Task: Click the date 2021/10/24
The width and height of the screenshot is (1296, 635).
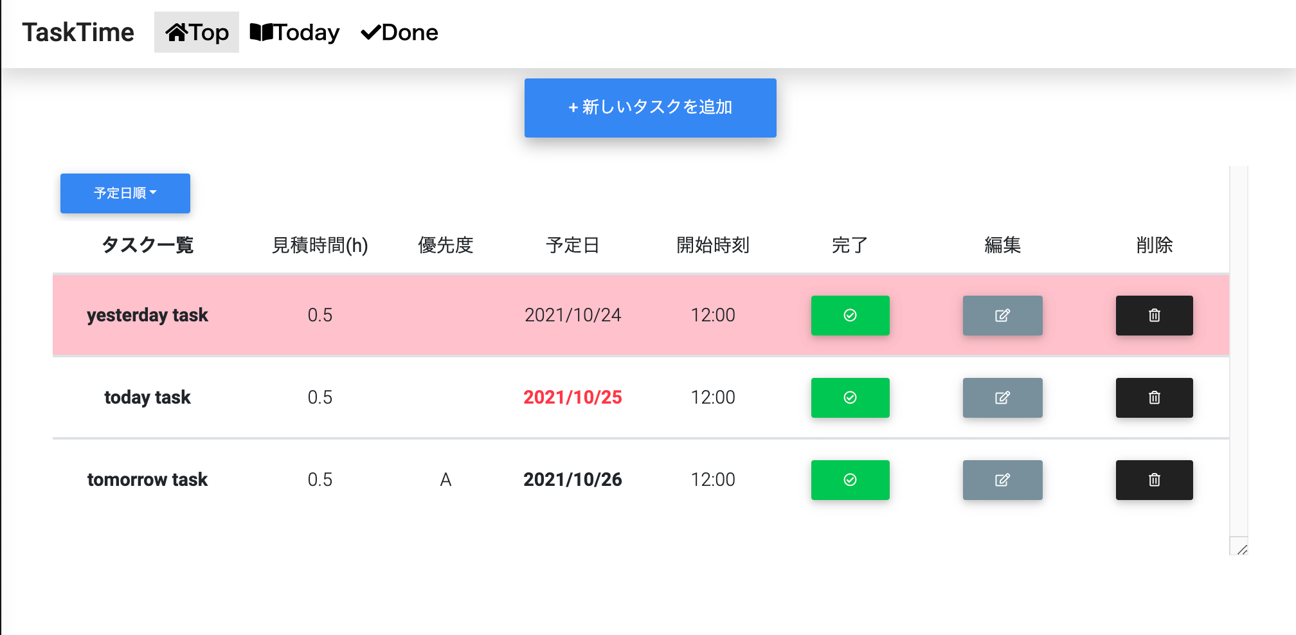Action: [x=573, y=316]
